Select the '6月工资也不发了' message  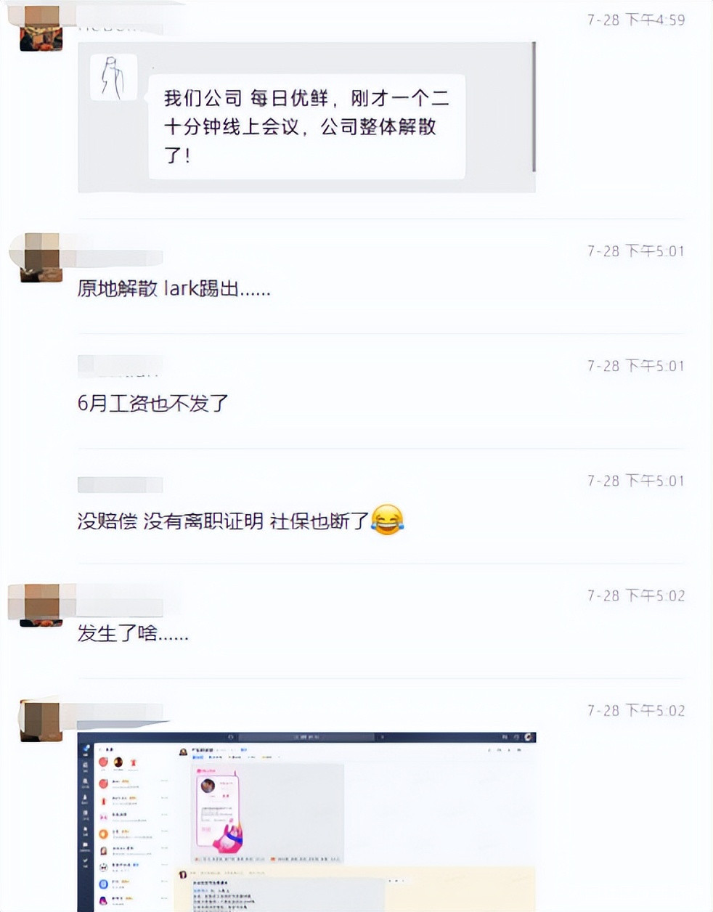click(x=152, y=404)
